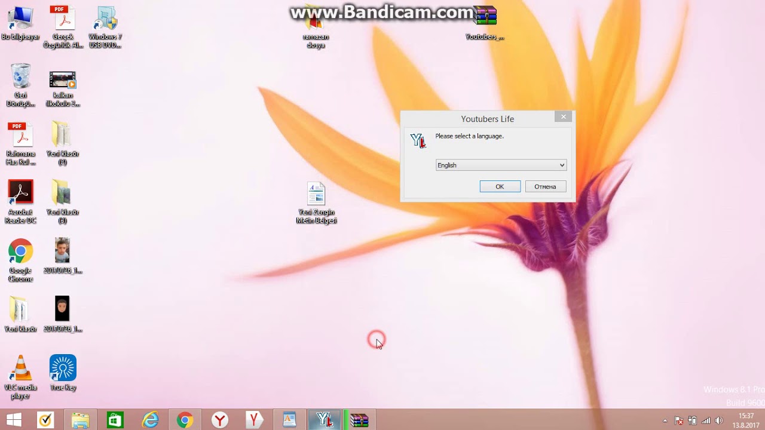The width and height of the screenshot is (765, 430).
Task: Select the True Key desktop shortcut
Action: click(63, 373)
